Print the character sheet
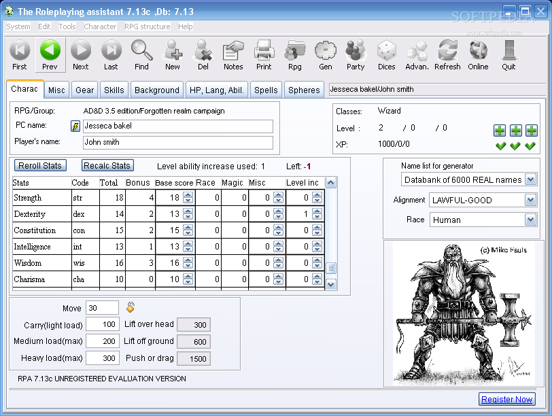Image resolution: width=552 pixels, height=416 pixels. click(x=264, y=55)
